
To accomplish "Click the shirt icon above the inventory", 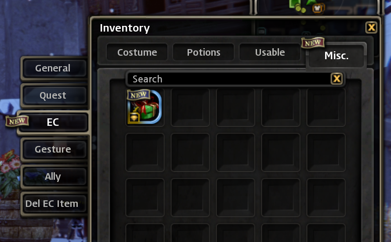I will point(317,8).
